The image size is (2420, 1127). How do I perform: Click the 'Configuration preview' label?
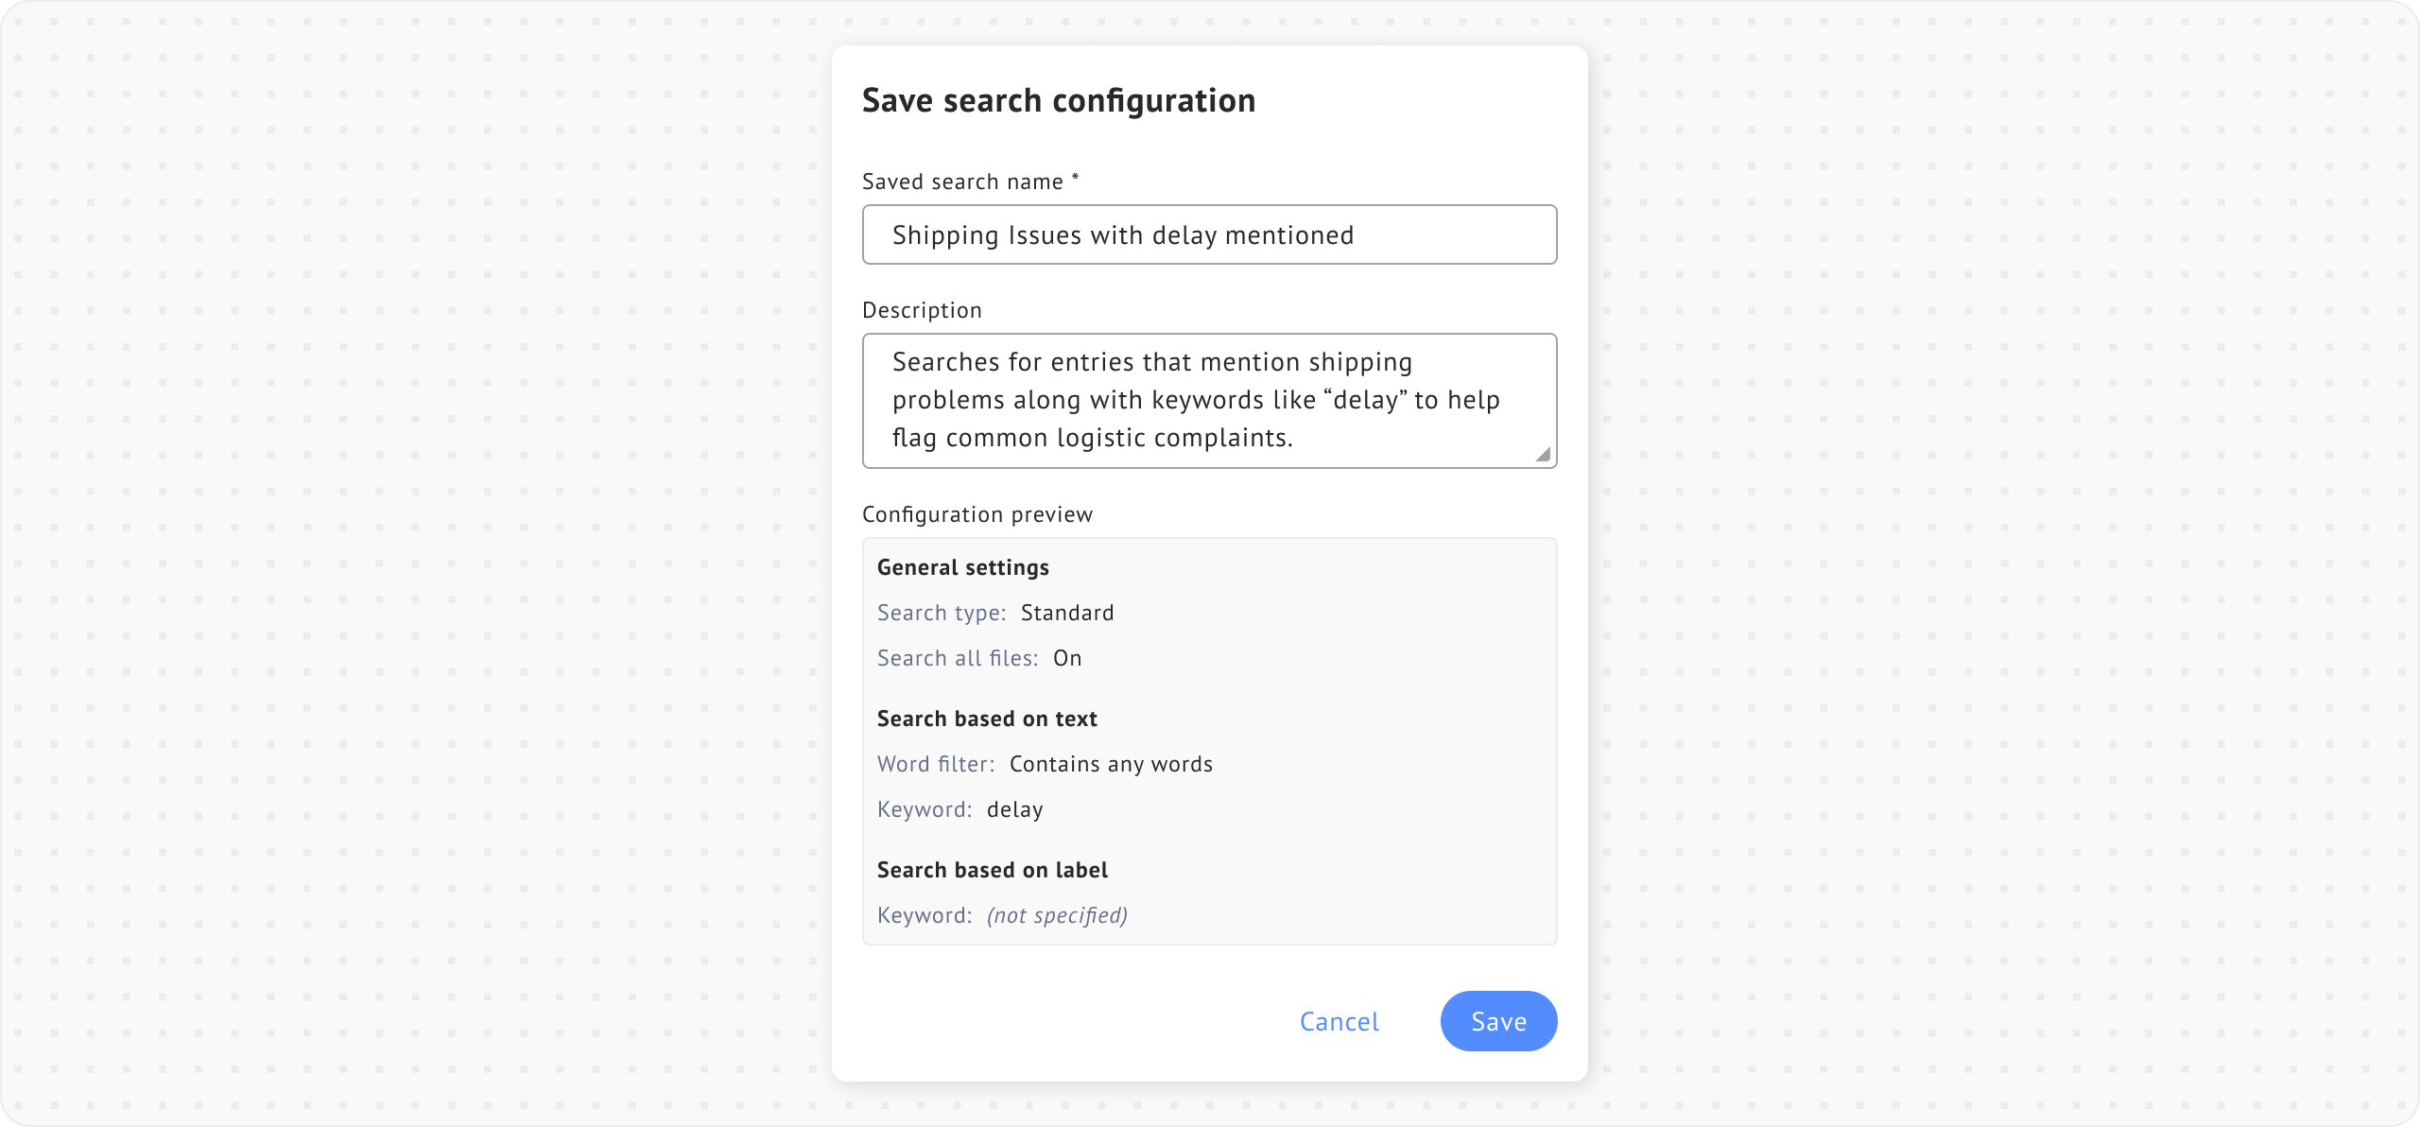click(x=977, y=514)
